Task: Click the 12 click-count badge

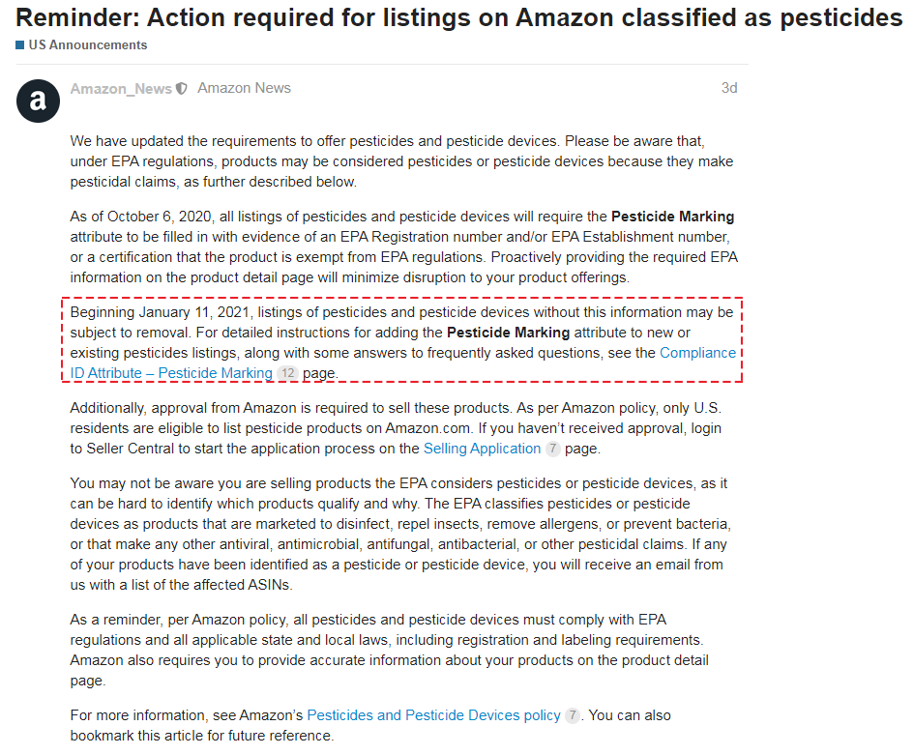Action: pos(287,373)
